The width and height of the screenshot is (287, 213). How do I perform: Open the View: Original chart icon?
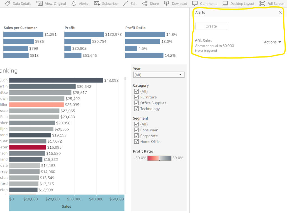[x=40, y=4]
